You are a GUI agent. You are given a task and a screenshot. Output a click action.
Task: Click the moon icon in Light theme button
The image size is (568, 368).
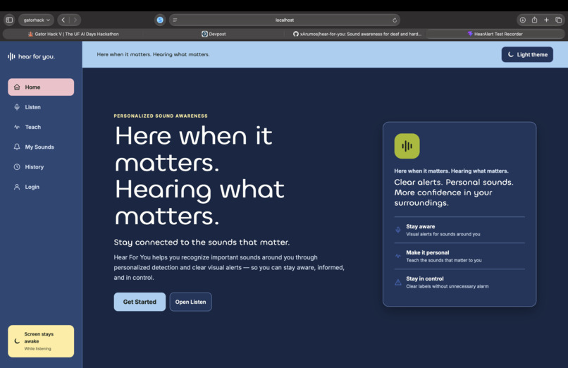pos(511,54)
